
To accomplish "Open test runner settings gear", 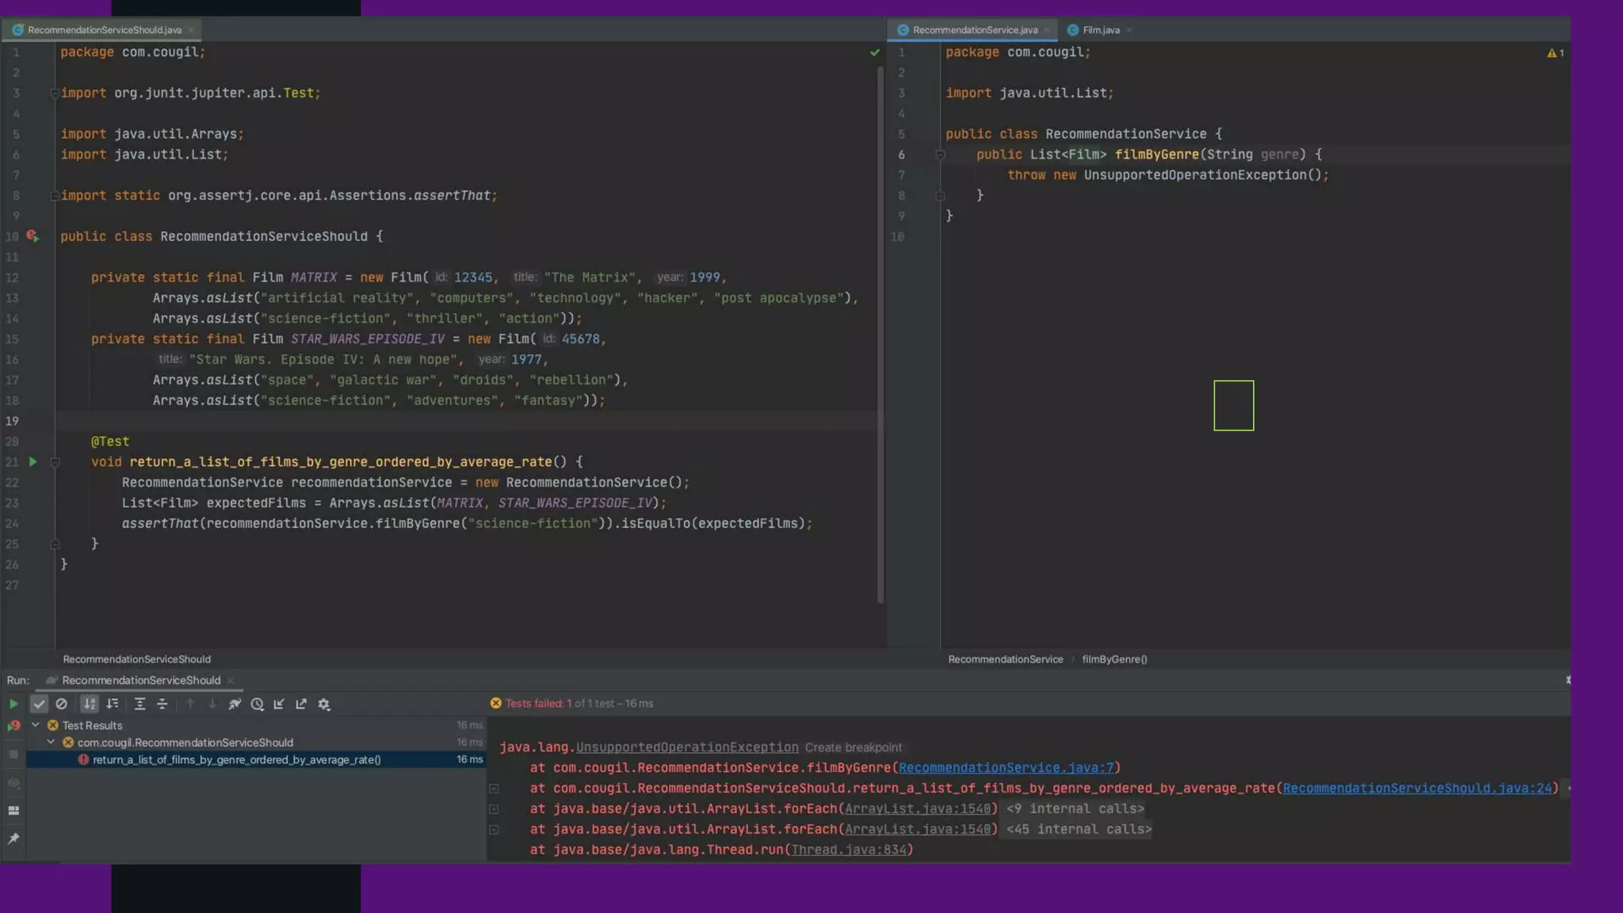I will tap(323, 704).
